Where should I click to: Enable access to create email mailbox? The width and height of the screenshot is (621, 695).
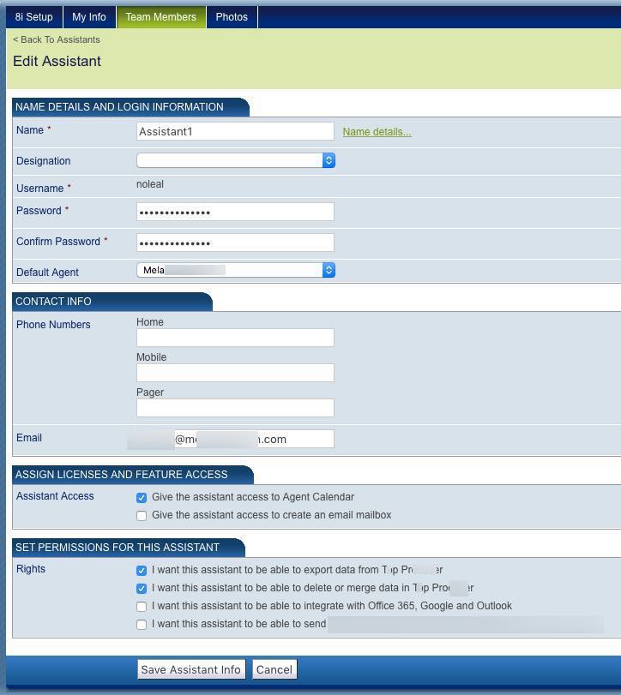coord(142,516)
